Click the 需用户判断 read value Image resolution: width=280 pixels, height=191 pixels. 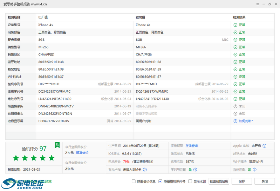tap(144, 121)
